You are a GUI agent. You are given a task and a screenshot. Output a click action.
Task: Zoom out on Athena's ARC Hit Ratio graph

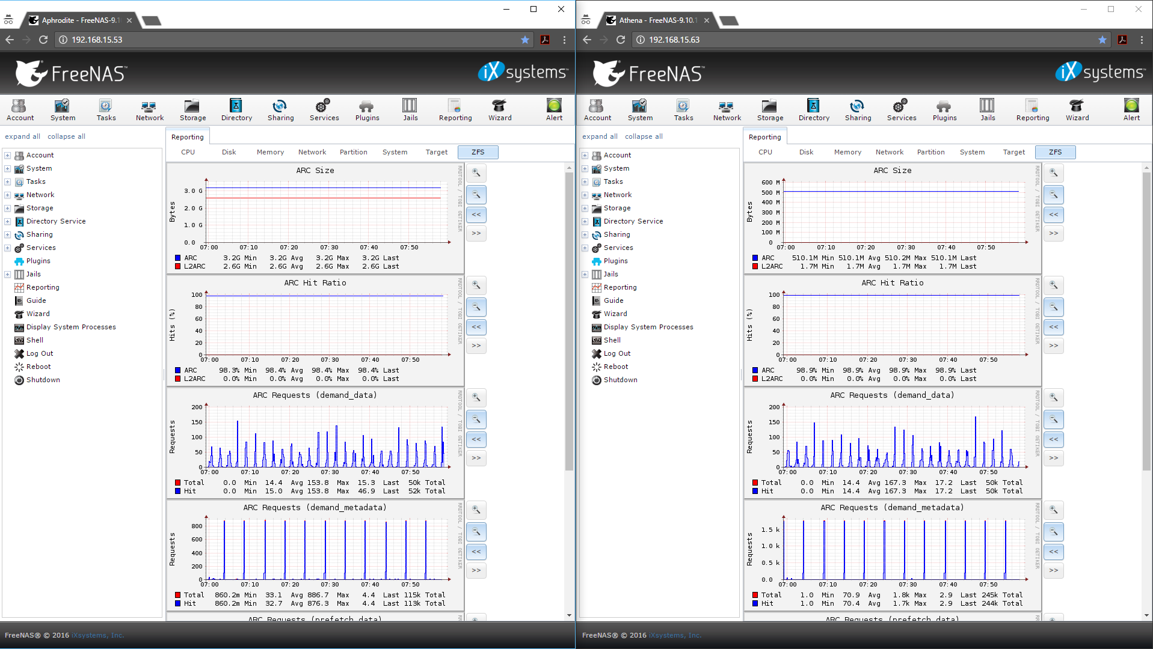click(1053, 307)
